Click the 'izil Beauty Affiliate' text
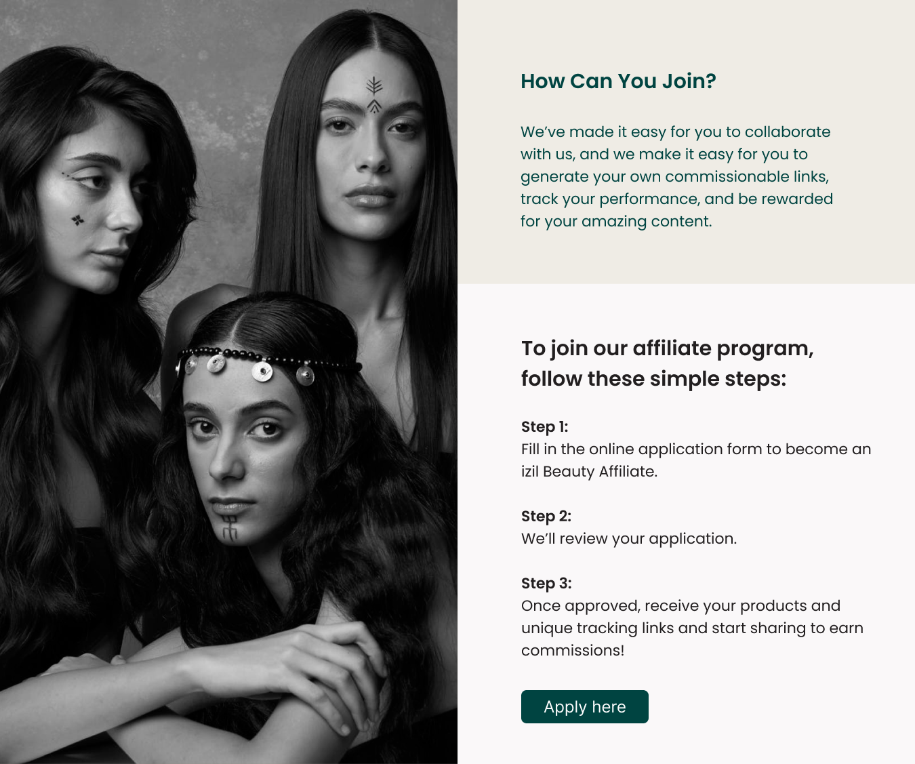The image size is (915, 764). pos(588,471)
